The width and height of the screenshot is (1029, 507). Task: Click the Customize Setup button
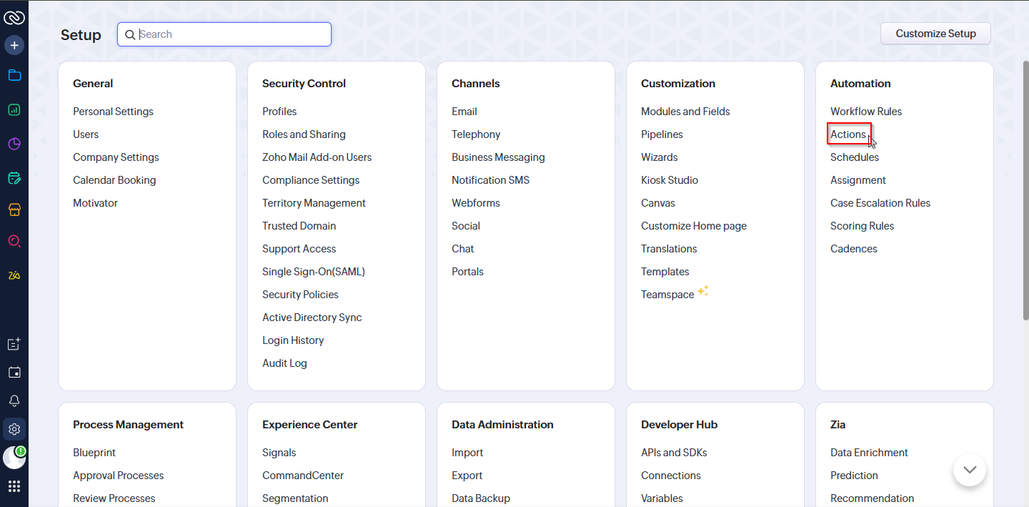click(935, 34)
